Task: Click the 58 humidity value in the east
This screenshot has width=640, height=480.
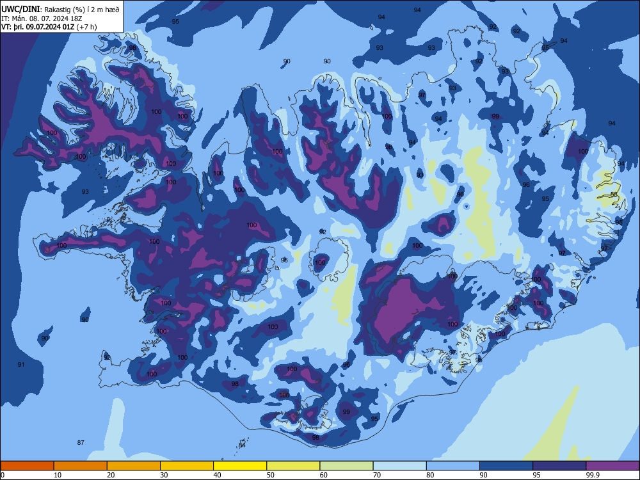Action: (x=614, y=195)
